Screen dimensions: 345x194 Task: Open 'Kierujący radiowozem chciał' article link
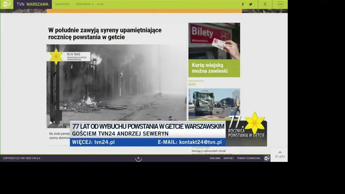[x=208, y=151]
